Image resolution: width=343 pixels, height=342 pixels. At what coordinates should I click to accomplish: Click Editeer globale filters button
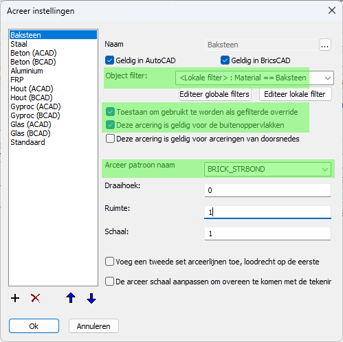pyautogui.click(x=214, y=94)
